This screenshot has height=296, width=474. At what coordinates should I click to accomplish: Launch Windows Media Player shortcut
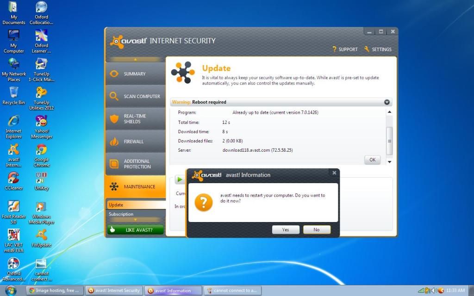(x=41, y=213)
